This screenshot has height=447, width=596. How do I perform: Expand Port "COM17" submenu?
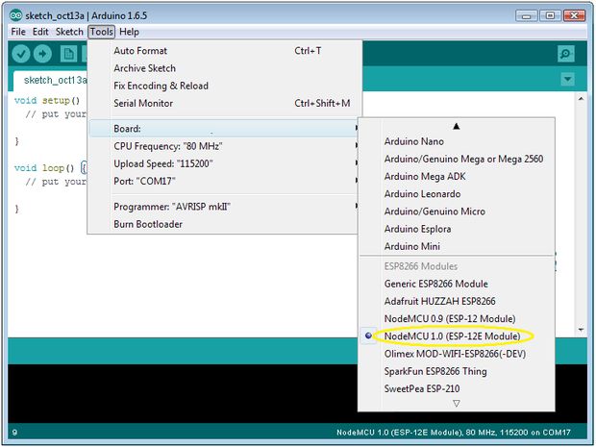pos(225,181)
